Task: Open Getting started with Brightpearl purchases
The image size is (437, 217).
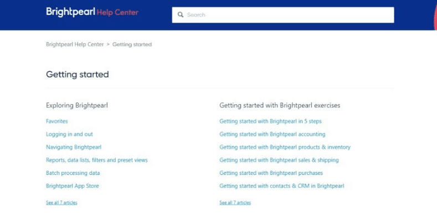Action: pyautogui.click(x=271, y=173)
